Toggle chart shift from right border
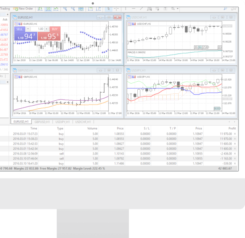 (98, 9)
